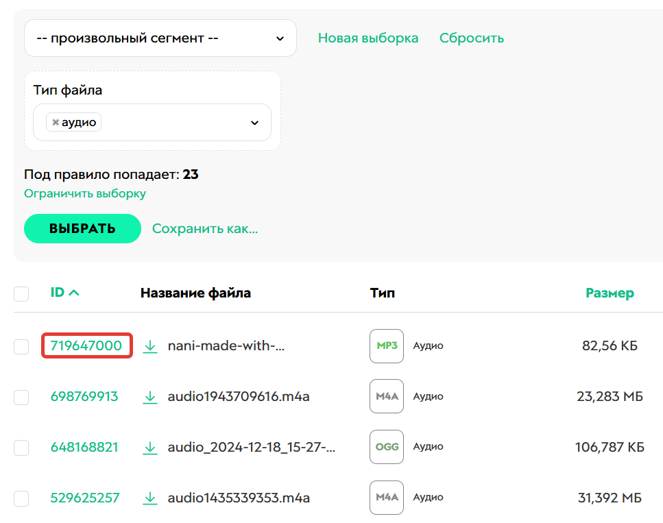The image size is (663, 523).
Task: Check the row for ID 648168821
Action: pyautogui.click(x=21, y=448)
